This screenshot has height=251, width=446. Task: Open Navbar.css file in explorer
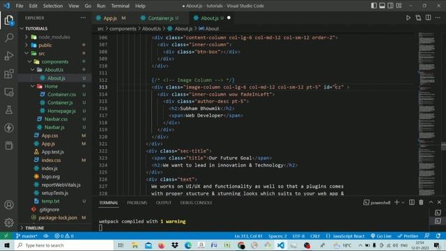(x=56, y=119)
